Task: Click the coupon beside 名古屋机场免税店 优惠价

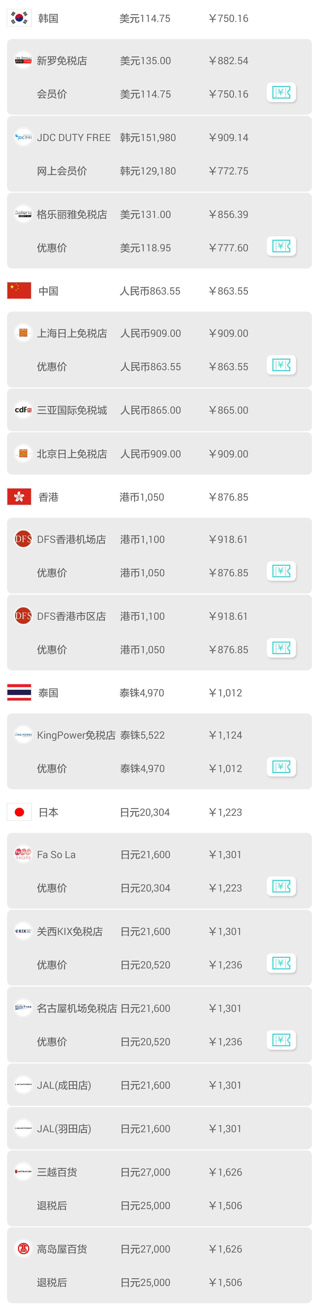Action: pos(281,1040)
